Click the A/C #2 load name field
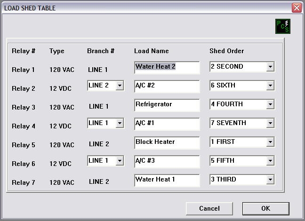 pyautogui.click(x=167, y=87)
